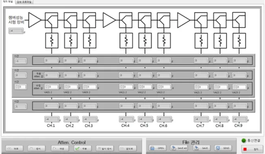Click the VA11 2 attenuation stepper arrows
The image size is (265, 154).
pos(122,87)
